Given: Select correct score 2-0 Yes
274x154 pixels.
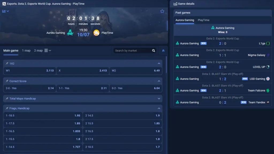Looking at the screenshot, I should point(30,88).
